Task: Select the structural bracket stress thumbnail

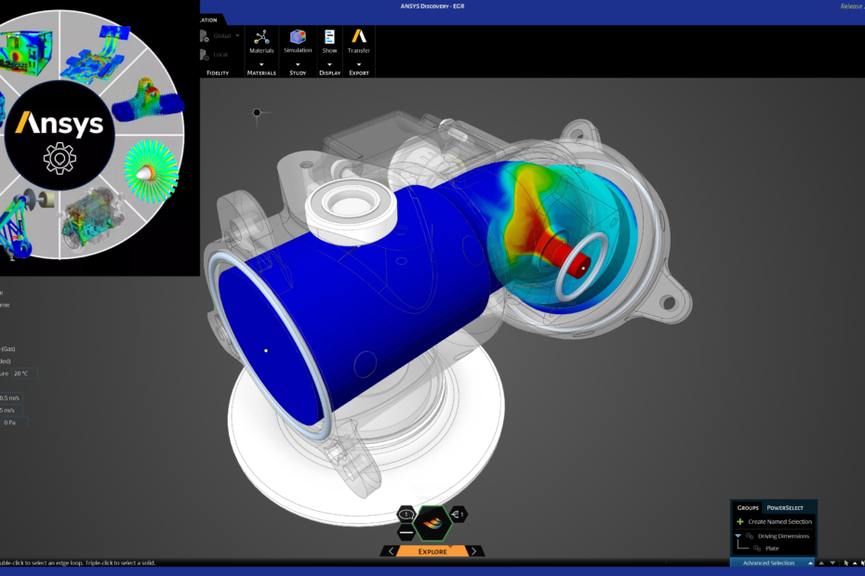Action: (x=147, y=101)
